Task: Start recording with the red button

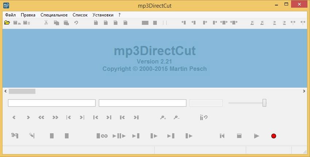Action: point(274,136)
